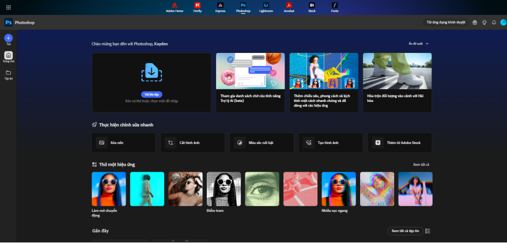The image size is (507, 243).
Task: Open the notifications bell
Action: [494, 22]
